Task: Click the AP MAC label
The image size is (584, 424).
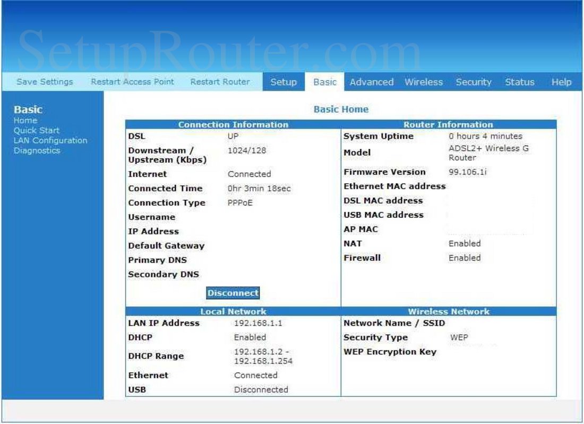Action: click(x=360, y=229)
